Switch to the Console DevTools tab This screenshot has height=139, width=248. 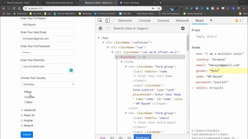pos(145,20)
